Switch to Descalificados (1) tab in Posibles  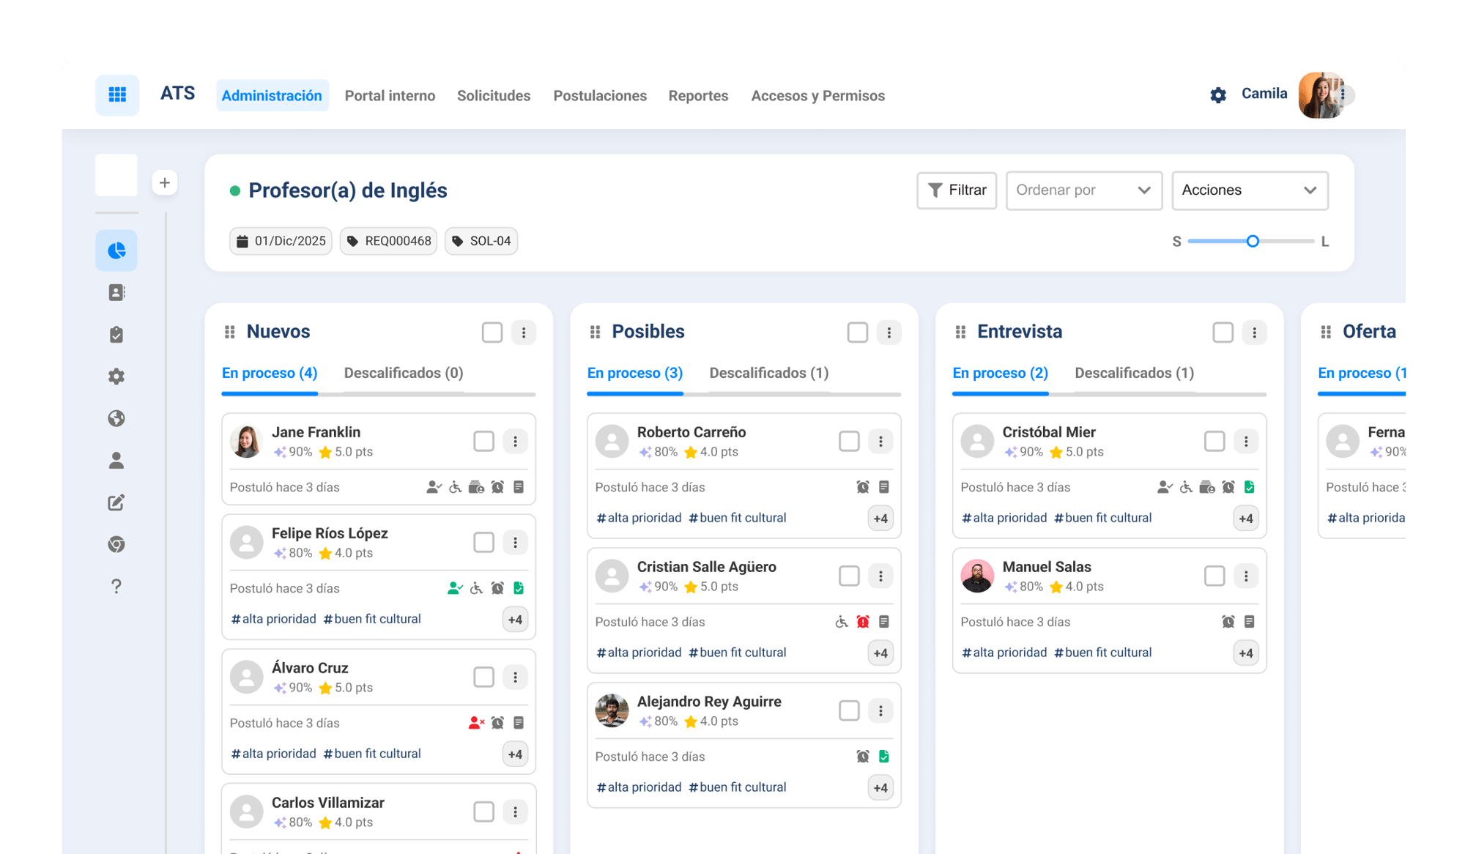click(768, 374)
